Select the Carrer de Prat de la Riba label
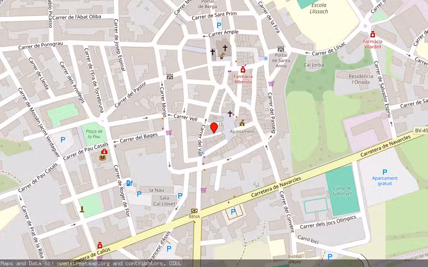The width and height of the screenshot is (428, 267). (x=33, y=231)
